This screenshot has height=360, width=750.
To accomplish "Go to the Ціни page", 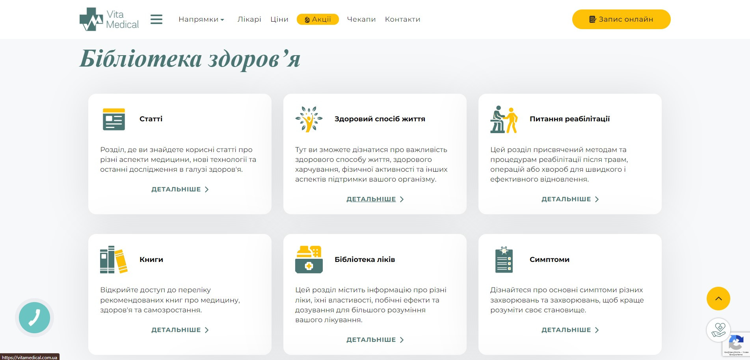I will (x=279, y=19).
